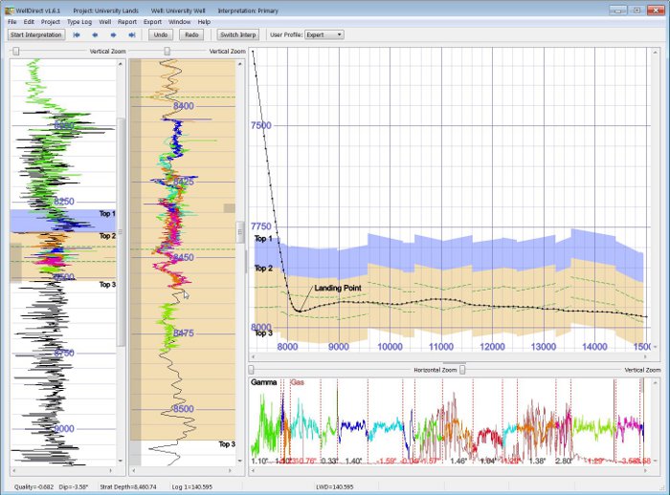The height and width of the screenshot is (495, 670).
Task: Click Top 2 label in type log panel
Action: coord(107,236)
